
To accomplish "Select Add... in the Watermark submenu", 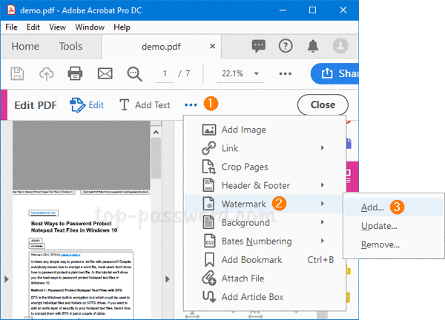I will click(372, 207).
